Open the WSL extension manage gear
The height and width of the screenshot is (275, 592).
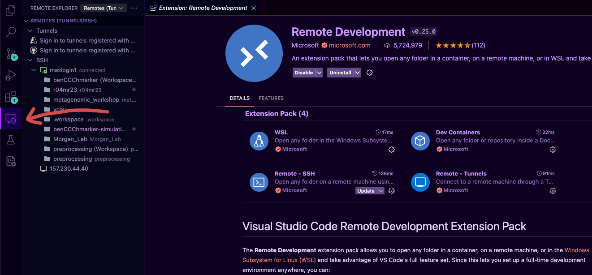coord(392,150)
